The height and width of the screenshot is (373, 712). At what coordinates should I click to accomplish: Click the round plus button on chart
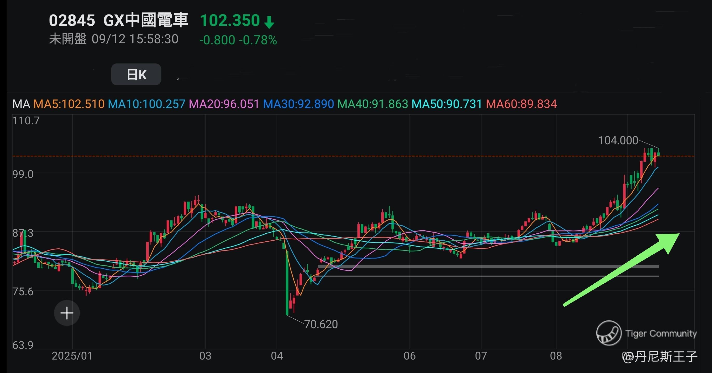(x=67, y=313)
